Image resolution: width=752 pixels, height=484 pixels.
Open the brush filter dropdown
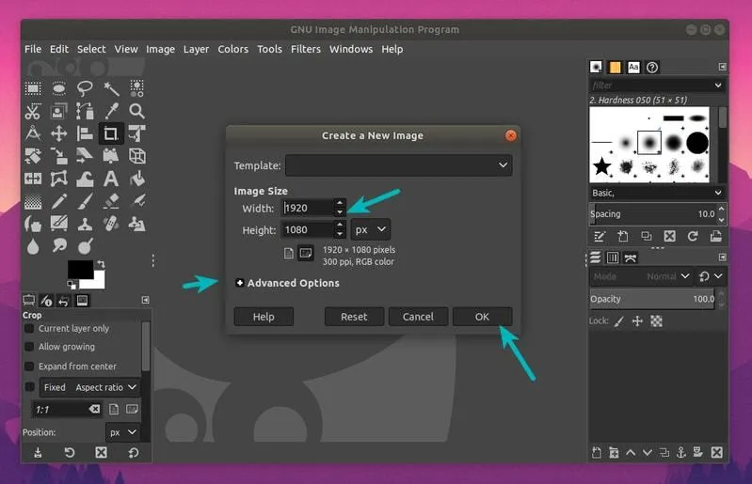[718, 86]
